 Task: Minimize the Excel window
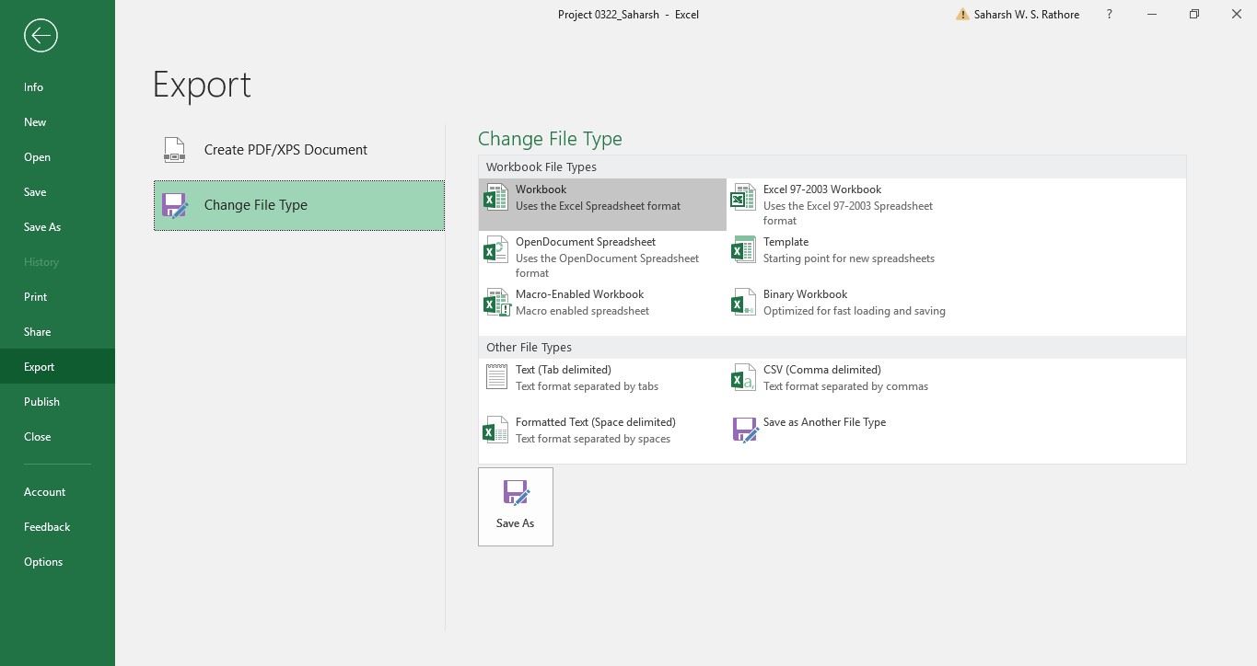click(x=1151, y=15)
